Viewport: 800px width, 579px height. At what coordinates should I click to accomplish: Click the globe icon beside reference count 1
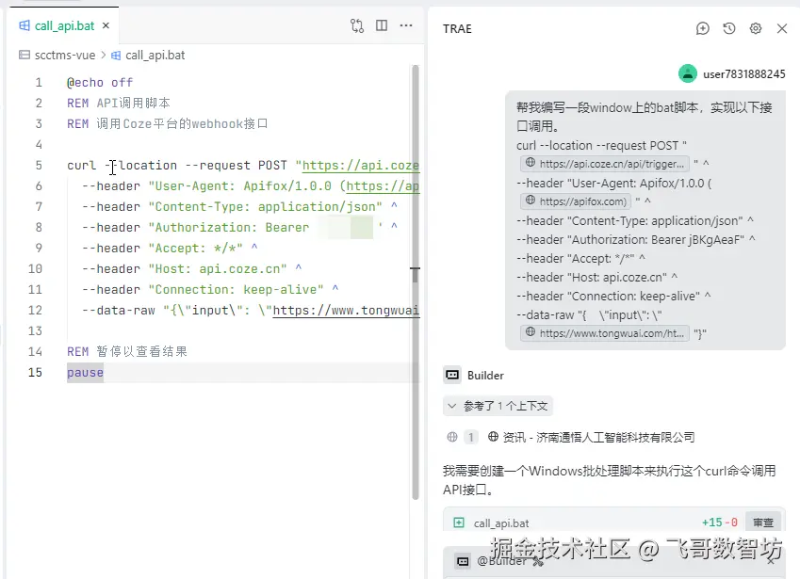(452, 437)
